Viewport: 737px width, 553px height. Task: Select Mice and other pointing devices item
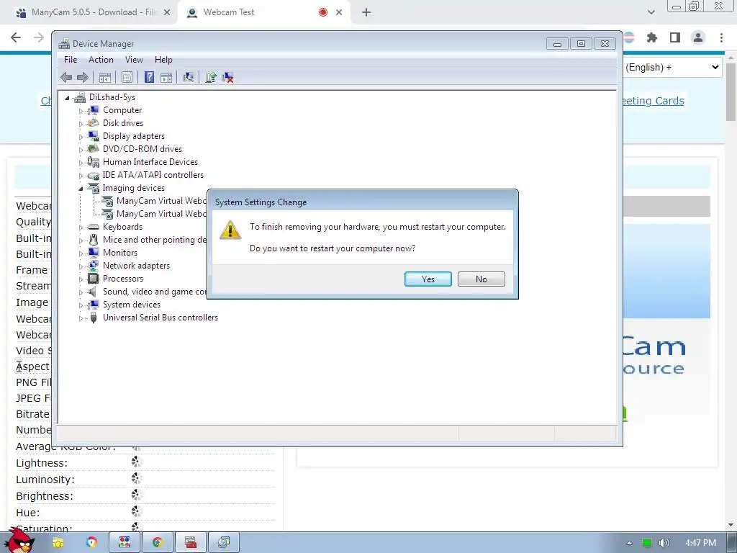(155, 240)
